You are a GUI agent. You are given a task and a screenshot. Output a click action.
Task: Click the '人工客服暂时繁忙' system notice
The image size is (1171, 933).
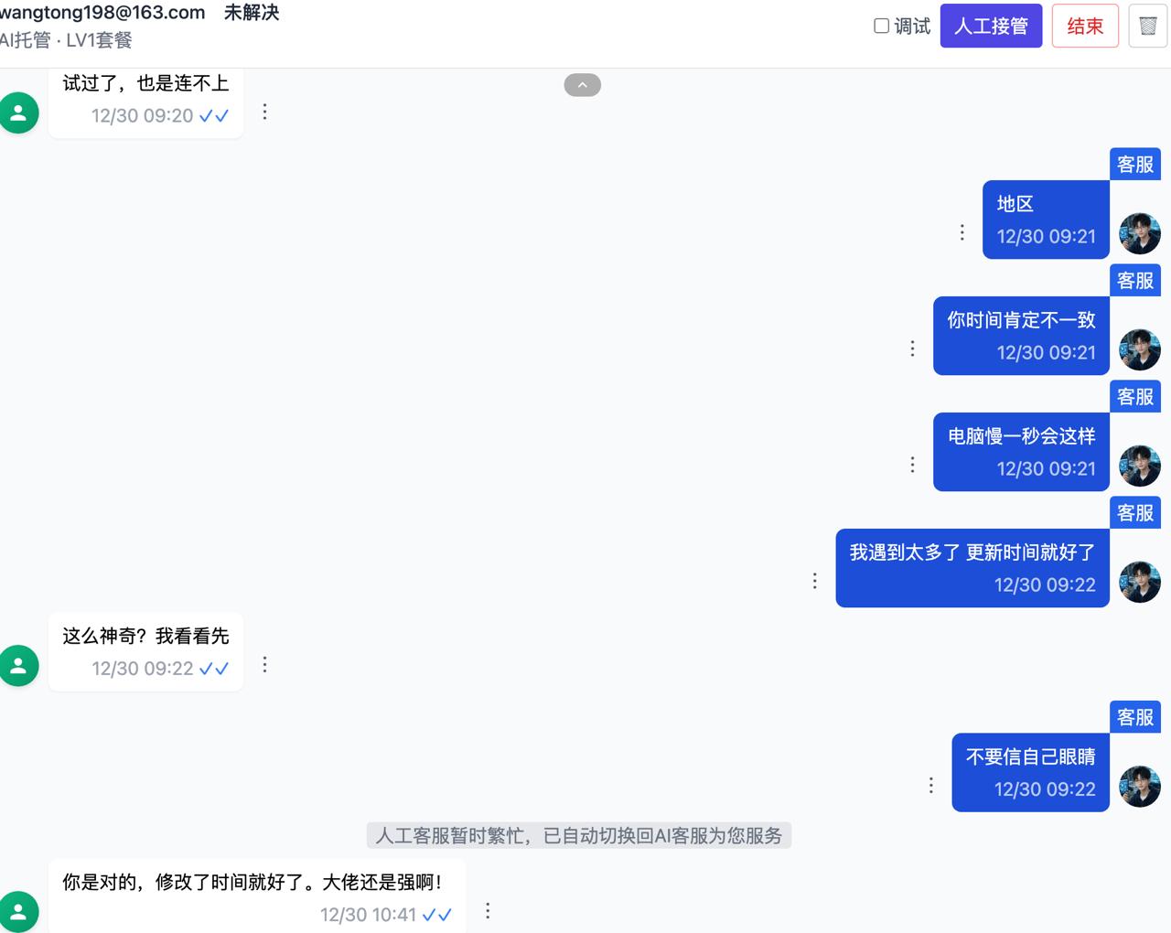point(579,835)
